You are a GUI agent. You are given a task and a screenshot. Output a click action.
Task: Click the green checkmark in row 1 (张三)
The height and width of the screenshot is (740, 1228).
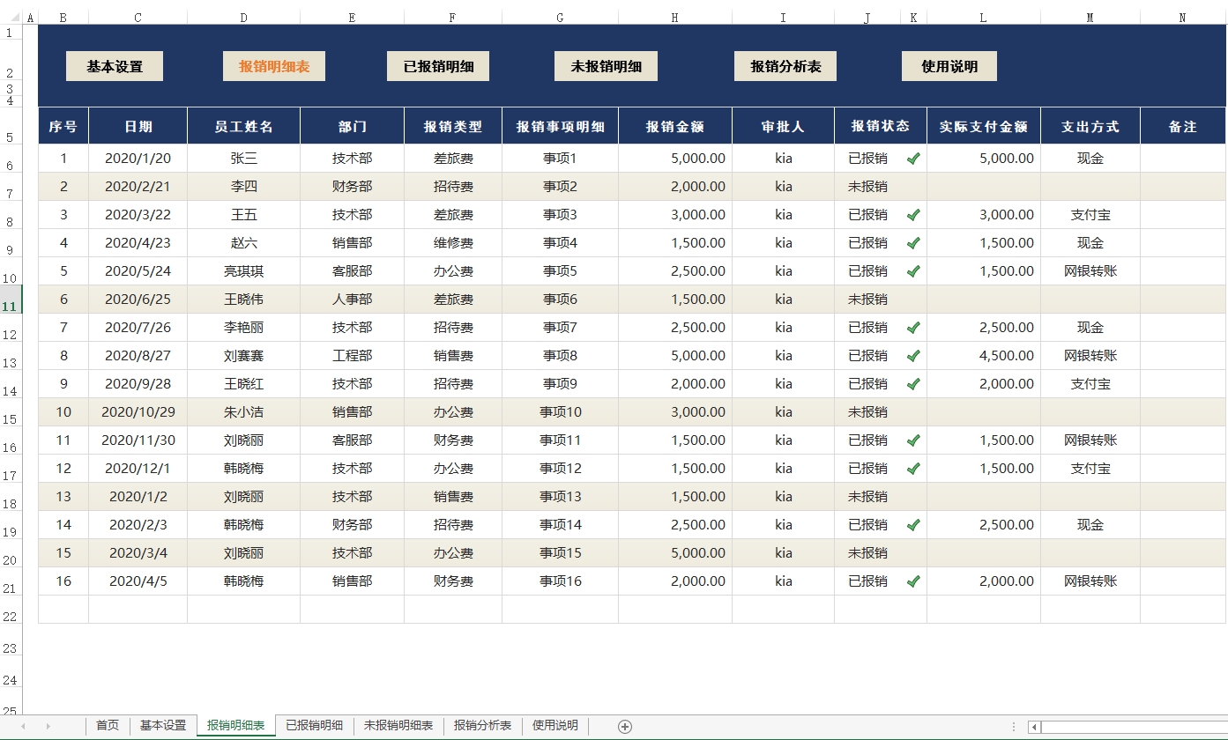(913, 159)
